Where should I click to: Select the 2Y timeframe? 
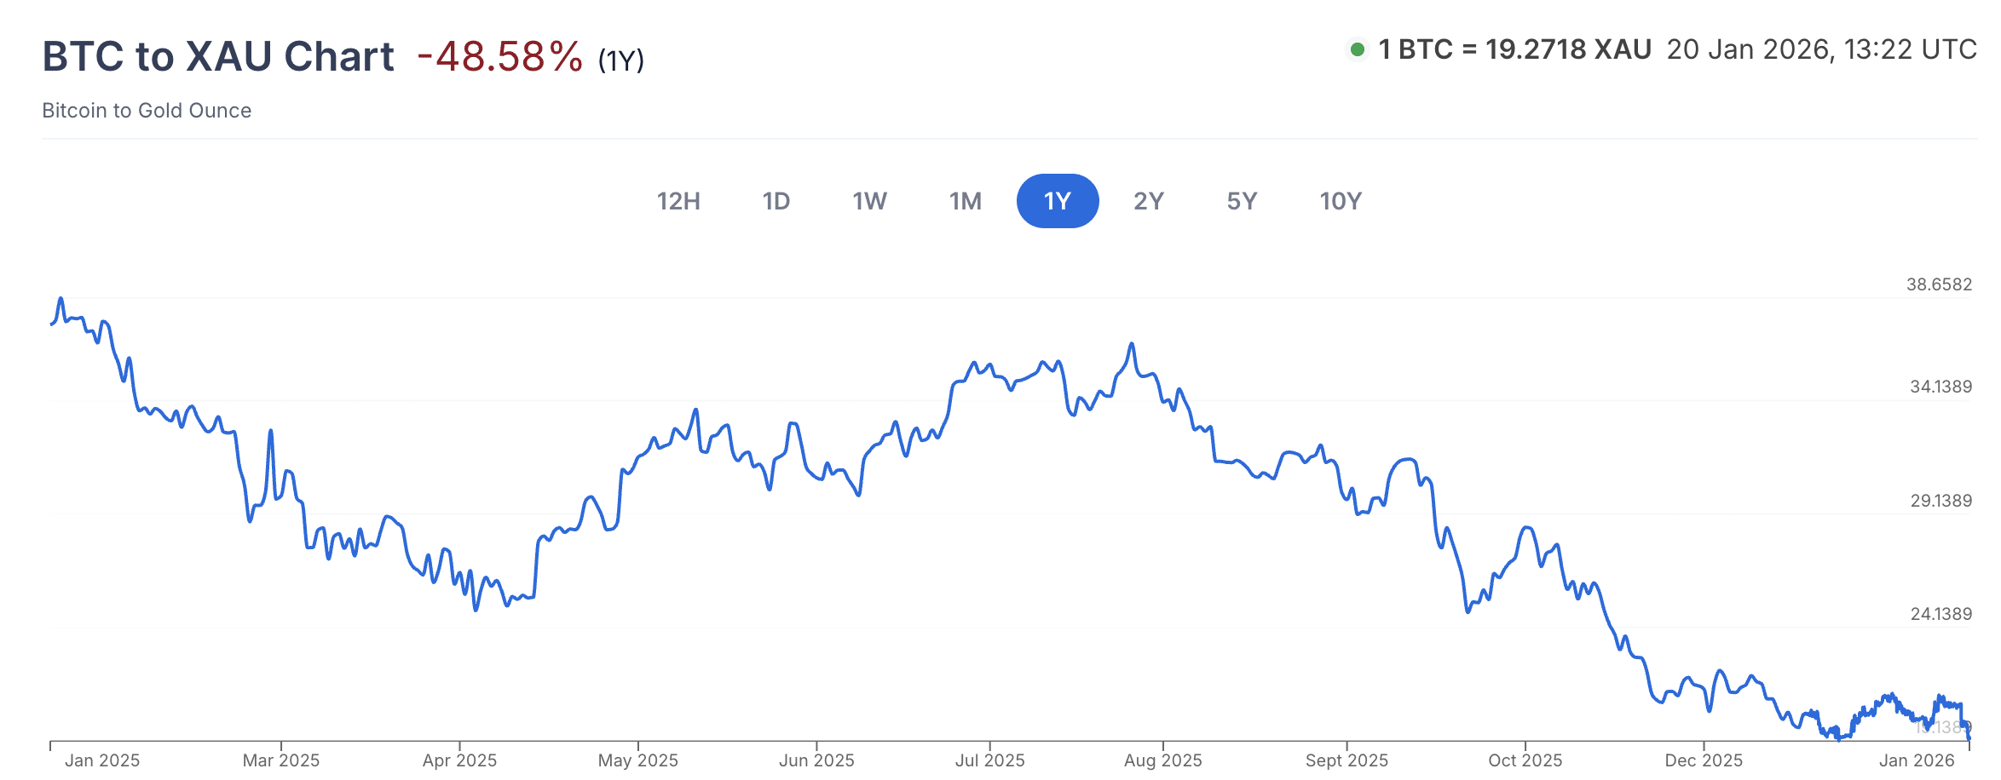1150,201
